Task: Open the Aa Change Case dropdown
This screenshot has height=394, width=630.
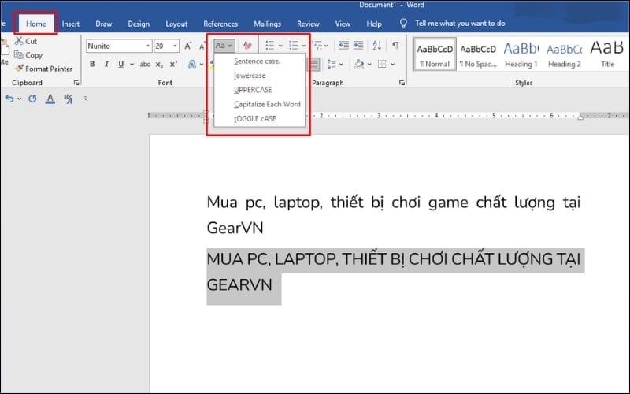Action: [x=224, y=46]
